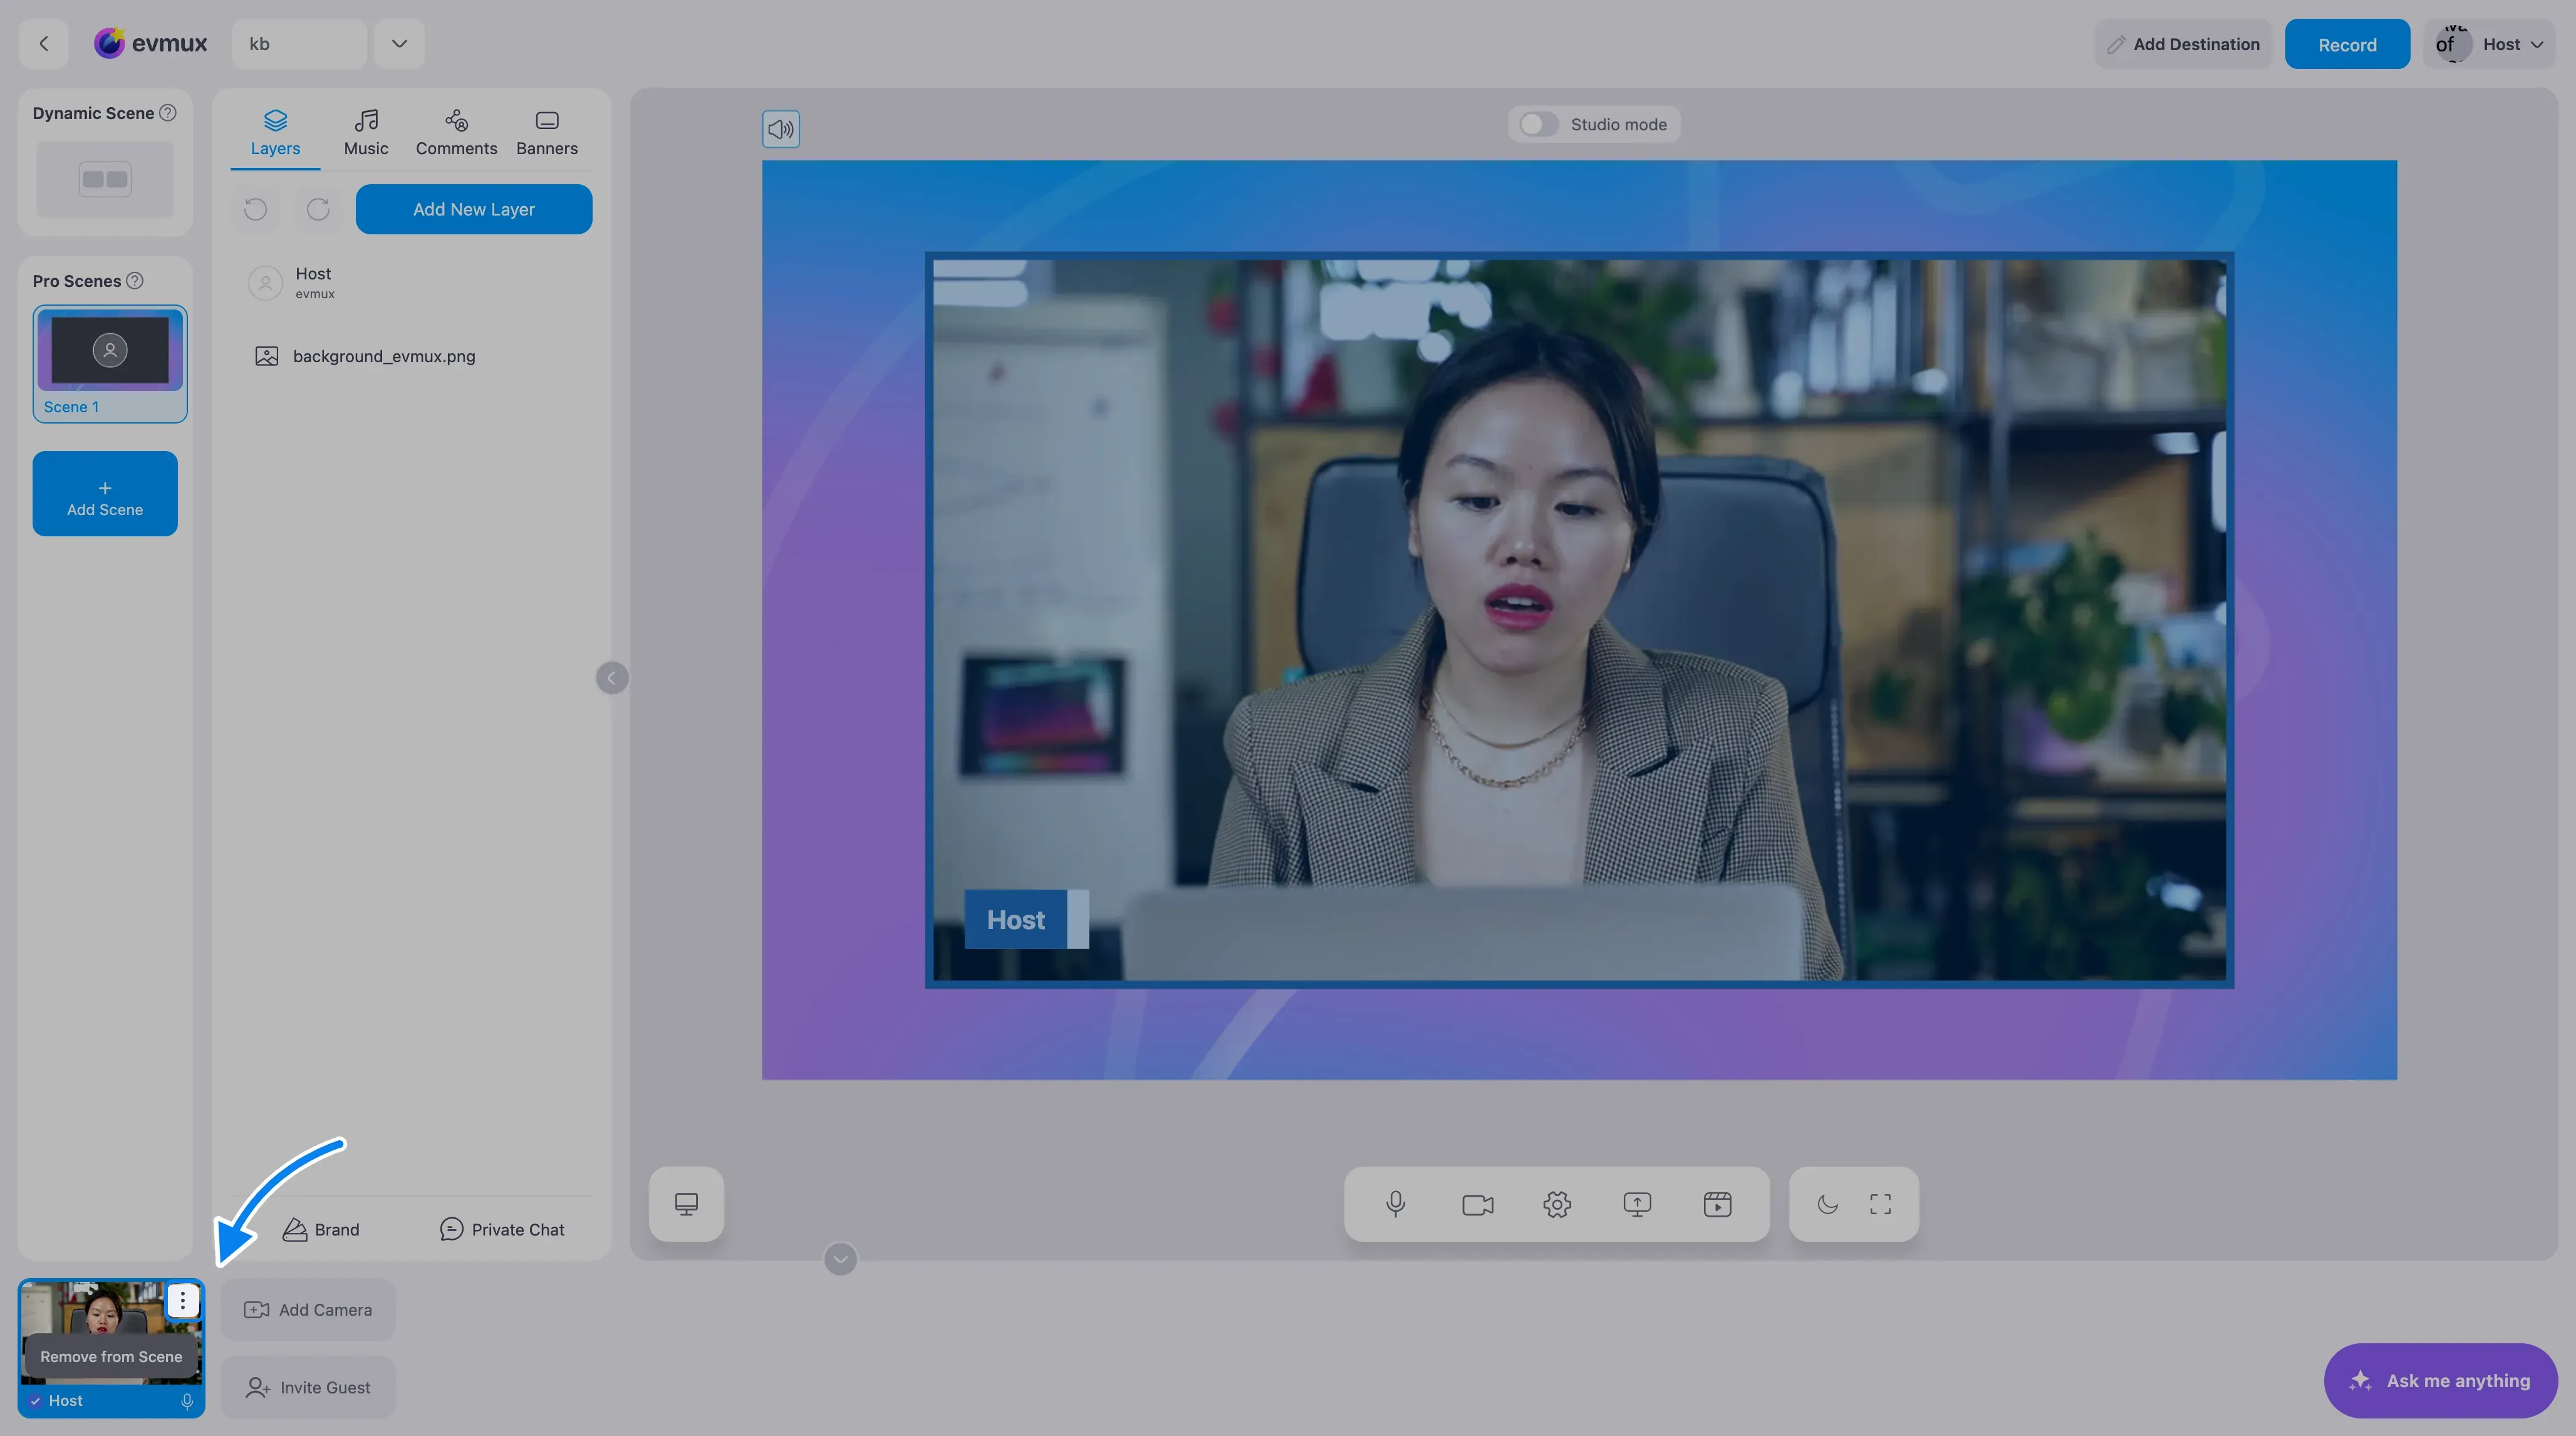Toggle Studio mode switch

click(x=1539, y=124)
